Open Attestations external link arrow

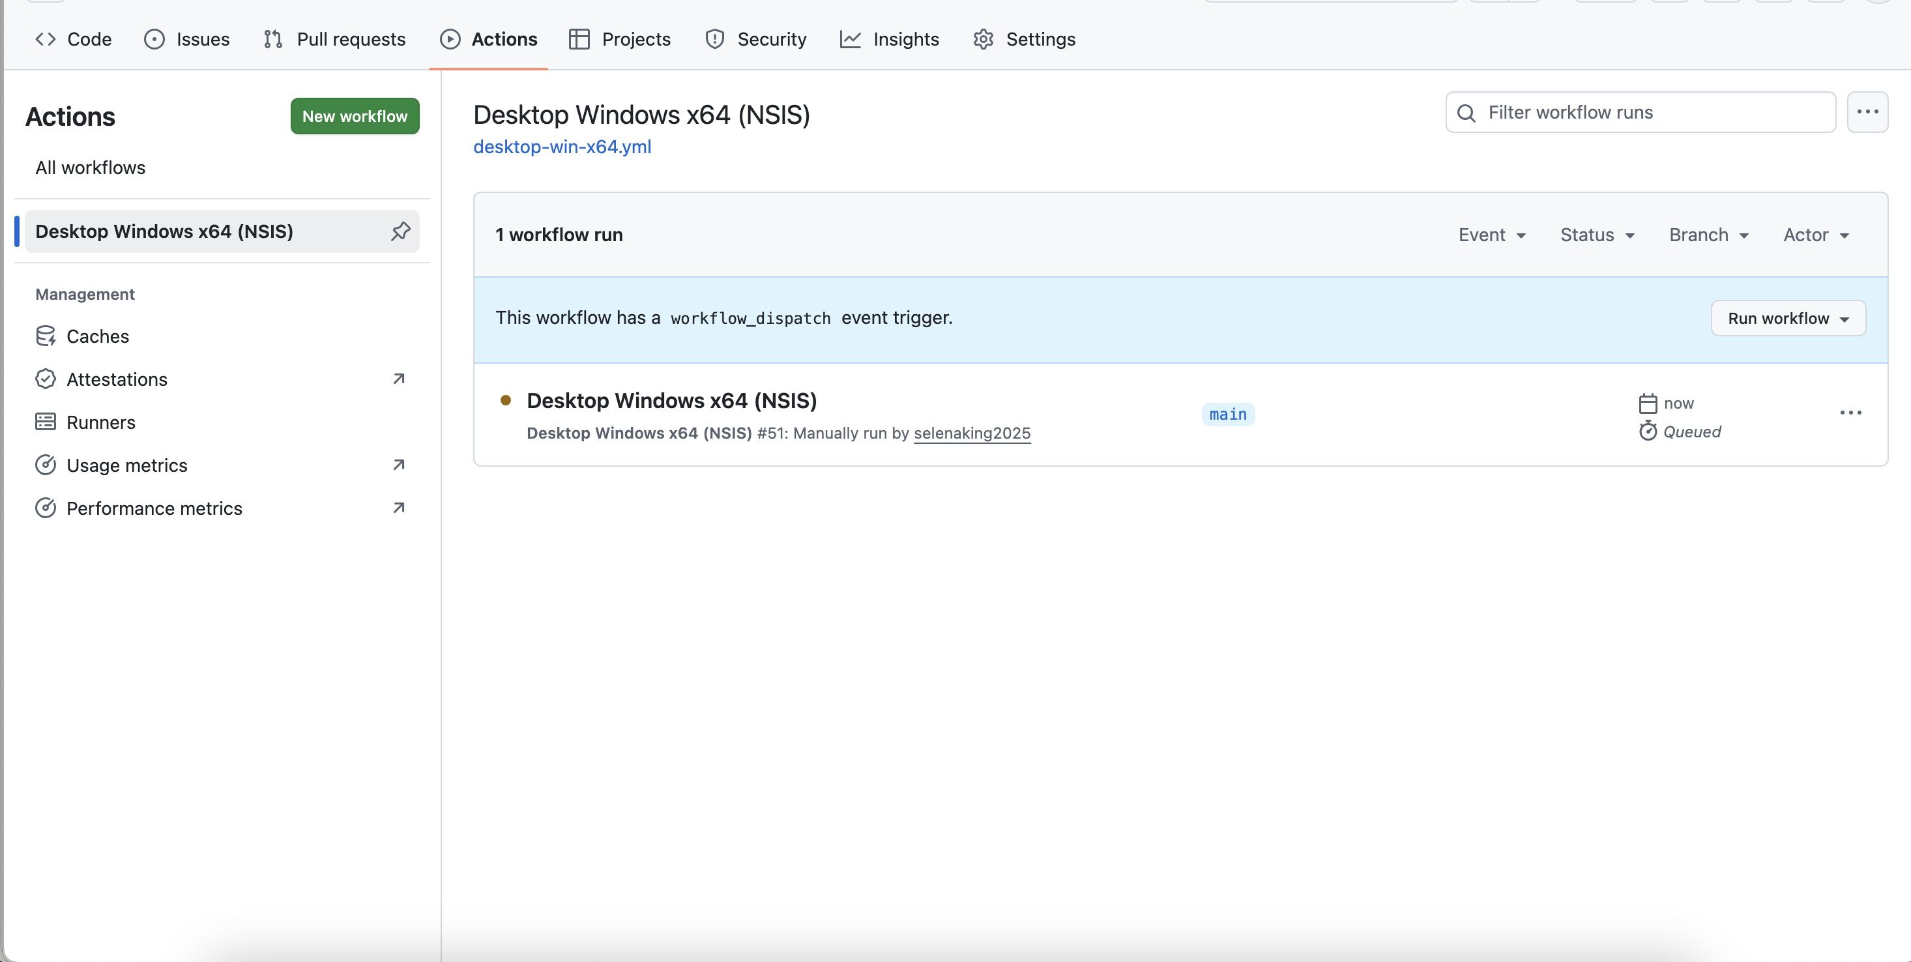[x=398, y=379]
